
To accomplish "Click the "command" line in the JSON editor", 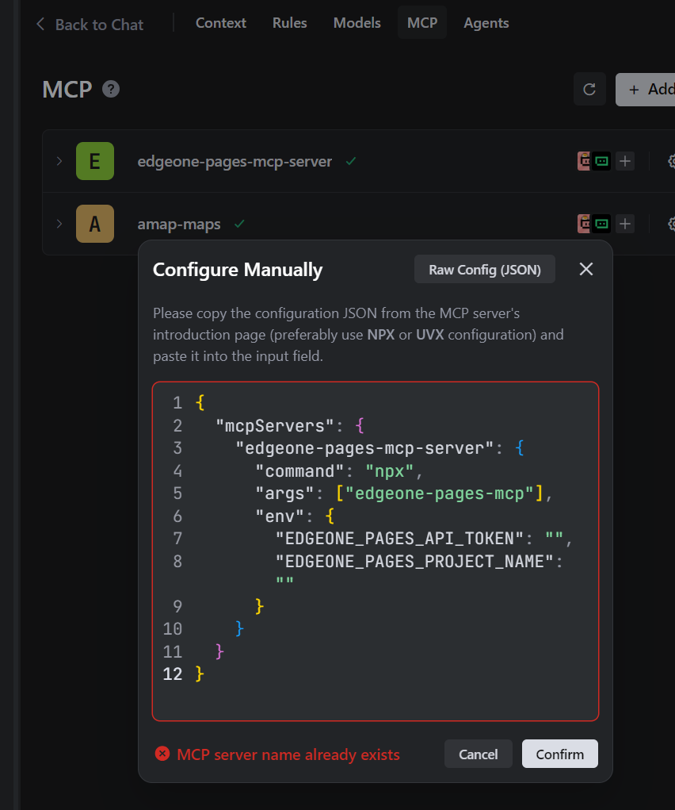I will [339, 470].
